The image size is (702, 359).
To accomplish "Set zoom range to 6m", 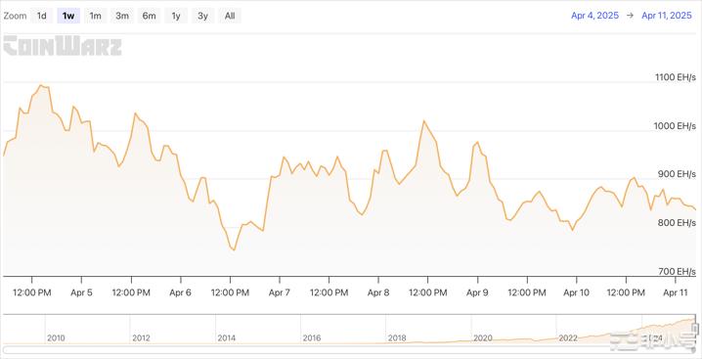I will (x=149, y=16).
